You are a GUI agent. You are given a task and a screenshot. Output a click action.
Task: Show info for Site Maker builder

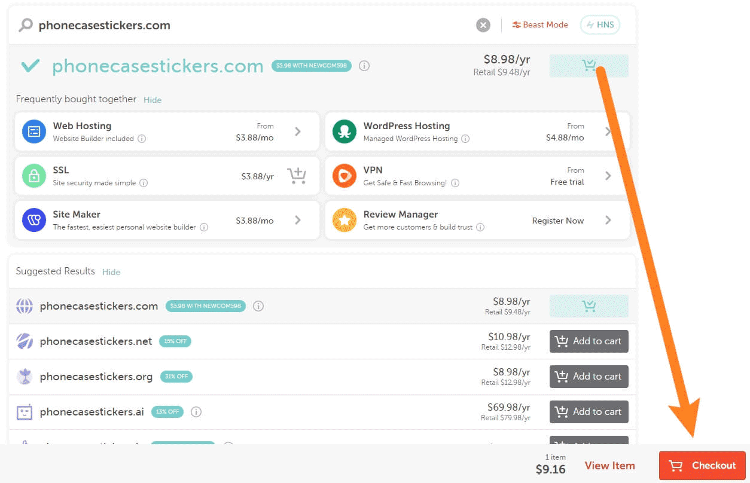204,227
